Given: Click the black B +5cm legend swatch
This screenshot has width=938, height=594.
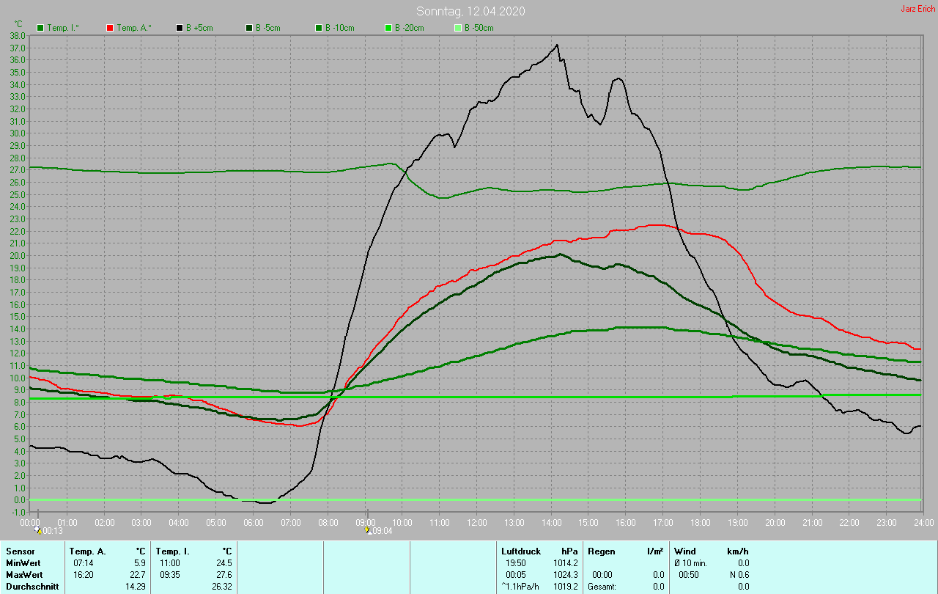Looking at the screenshot, I should click(x=180, y=28).
